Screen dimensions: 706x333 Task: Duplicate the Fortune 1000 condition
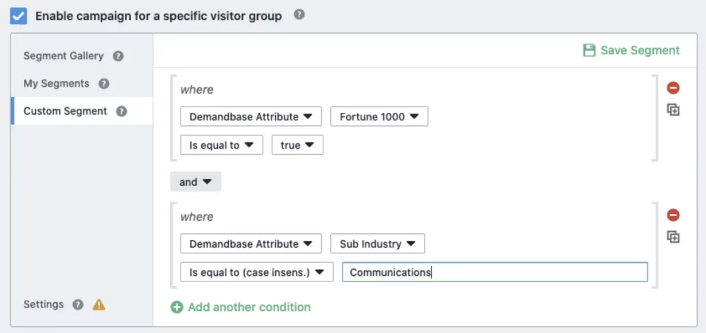(673, 110)
